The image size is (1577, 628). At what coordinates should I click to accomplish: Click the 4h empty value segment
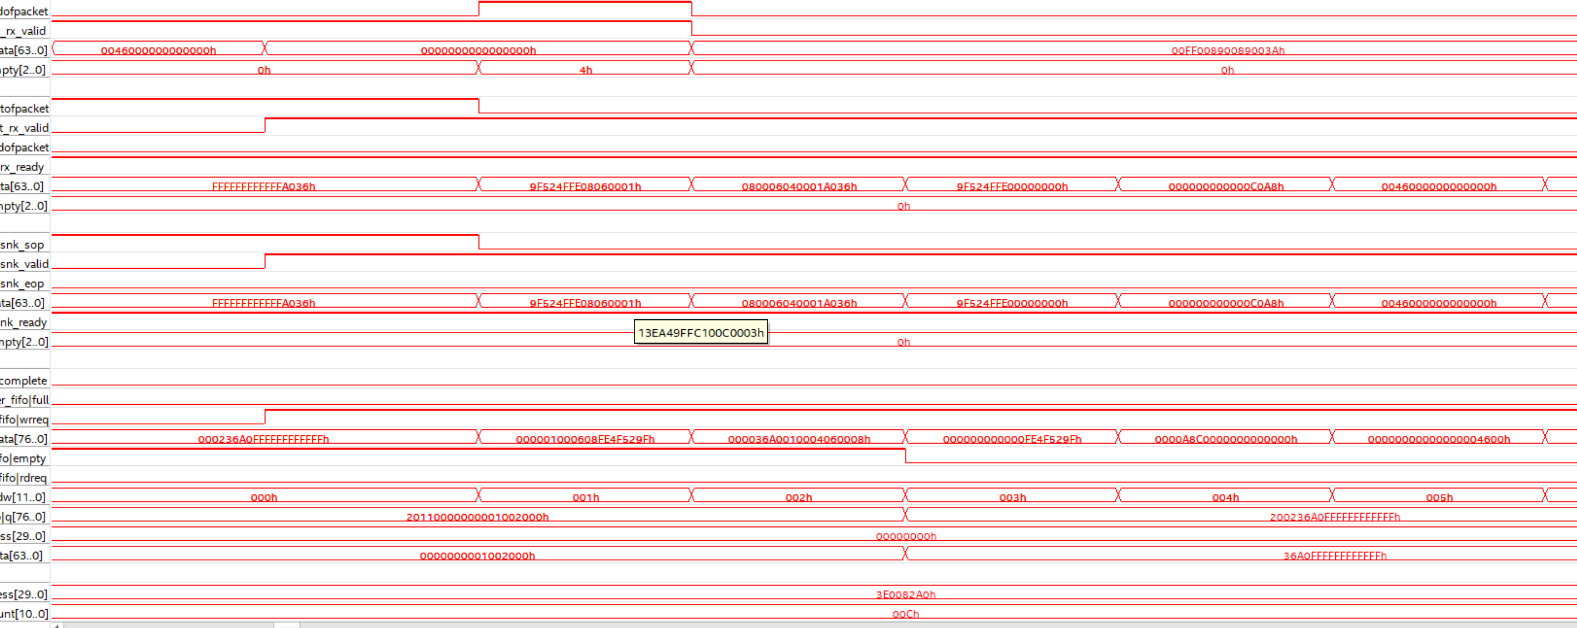click(586, 71)
